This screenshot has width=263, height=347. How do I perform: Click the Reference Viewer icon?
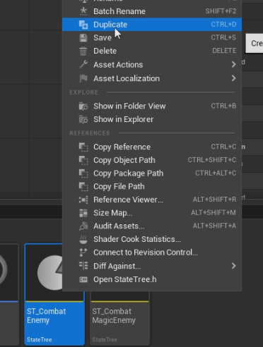[x=83, y=200]
